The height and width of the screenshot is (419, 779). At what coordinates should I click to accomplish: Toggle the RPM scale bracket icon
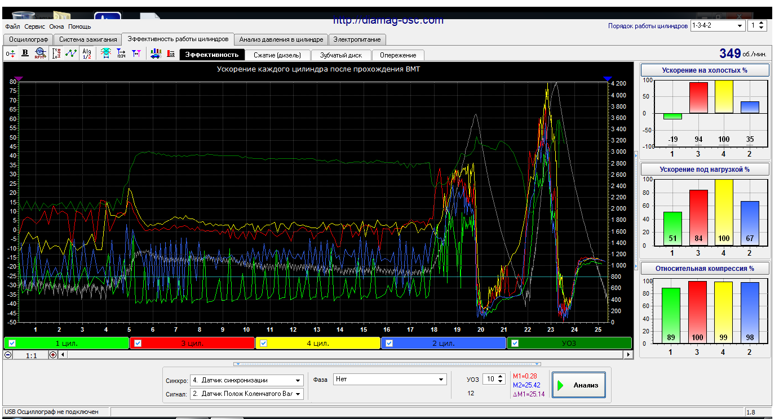pyautogui.click(x=56, y=54)
